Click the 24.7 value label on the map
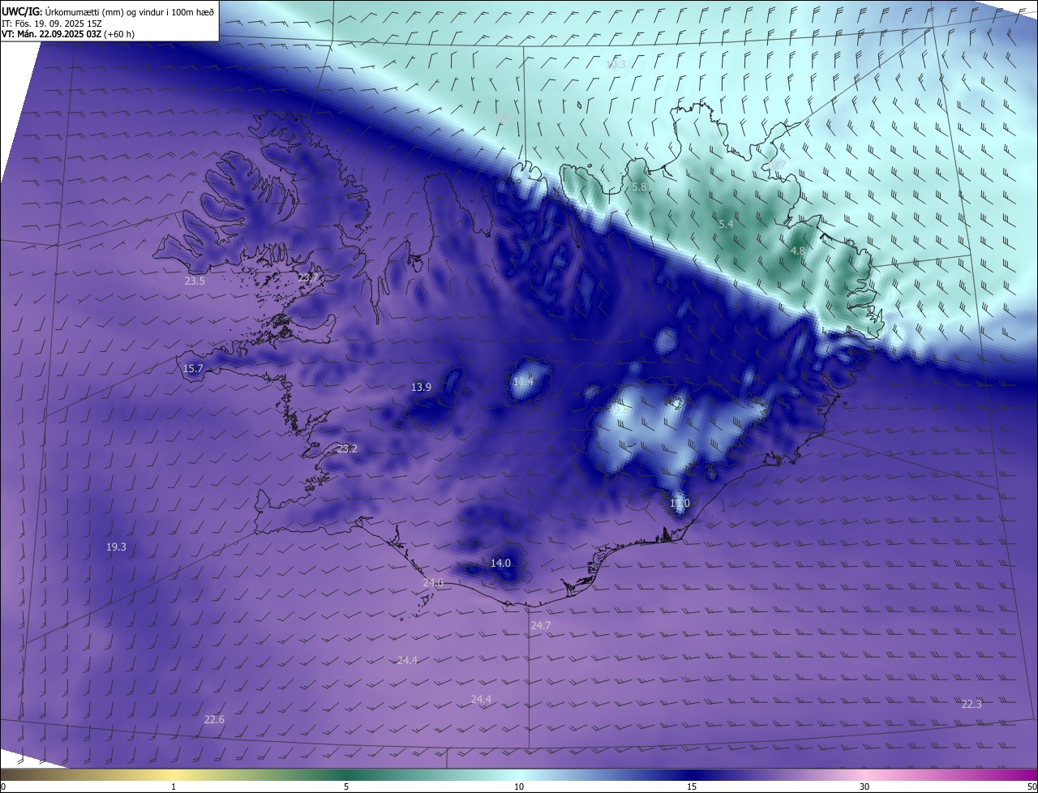 coord(540,625)
